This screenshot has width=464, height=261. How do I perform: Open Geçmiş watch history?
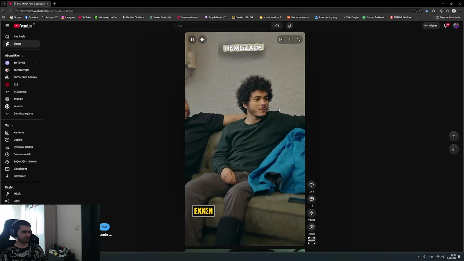[21, 140]
